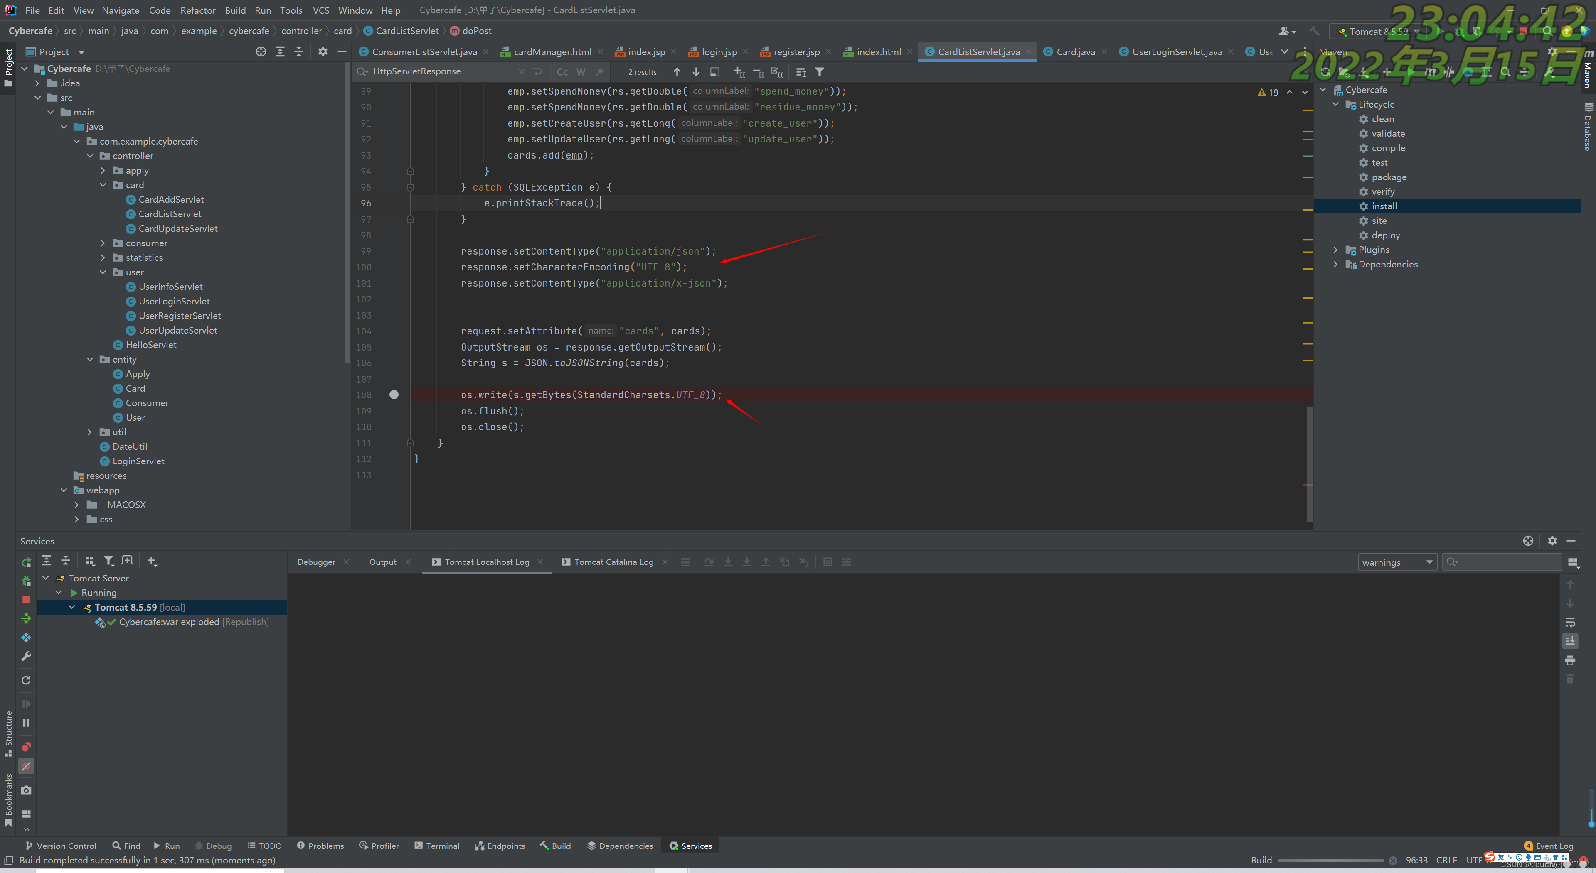The width and height of the screenshot is (1596, 873).
Task: Expand all icon in Project panel
Action: (280, 52)
